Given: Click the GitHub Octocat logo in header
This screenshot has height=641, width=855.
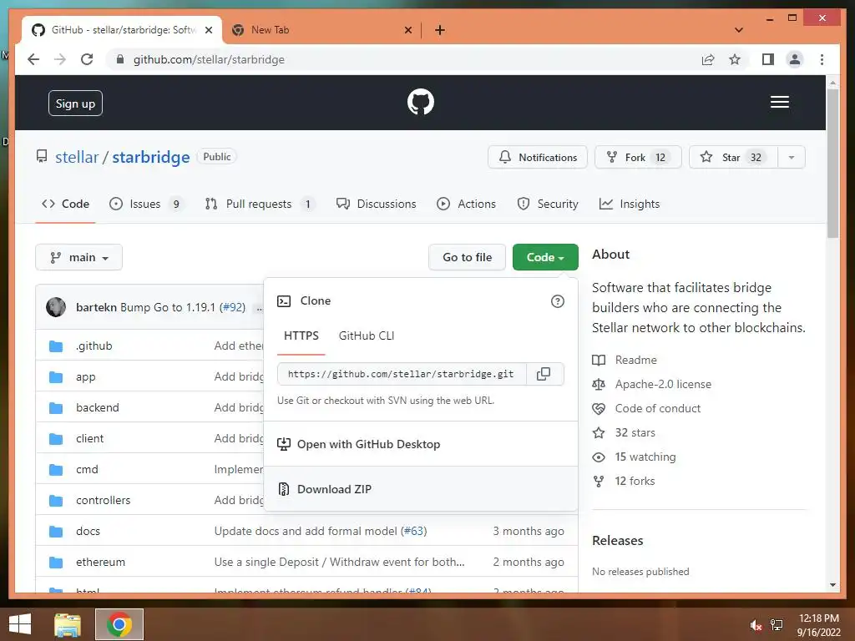Looking at the screenshot, I should pos(421,102).
